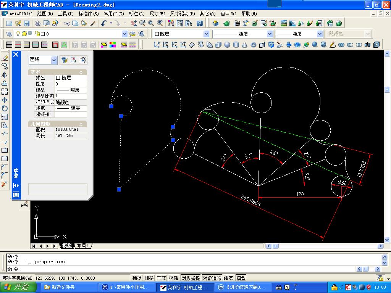Click the Move tool in left toolbar
Image resolution: width=391 pixels, height=293 pixels.
[5, 100]
